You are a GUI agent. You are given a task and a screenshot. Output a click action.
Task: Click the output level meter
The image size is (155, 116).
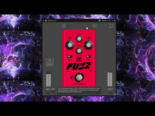[x=110, y=79]
